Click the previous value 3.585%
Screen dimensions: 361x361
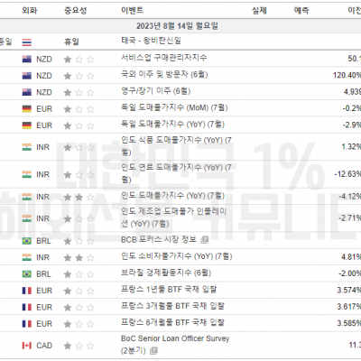tap(349, 323)
